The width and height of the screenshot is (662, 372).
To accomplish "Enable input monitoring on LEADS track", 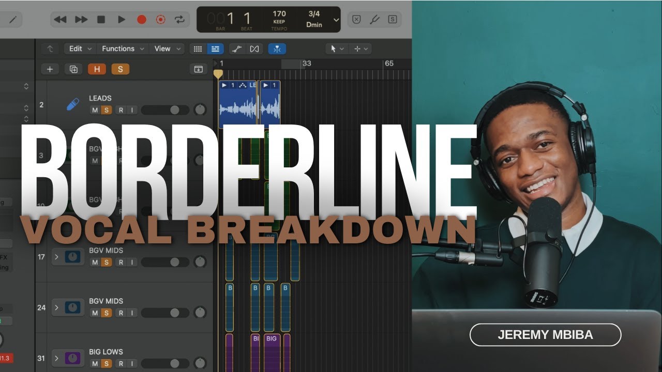I will point(132,110).
